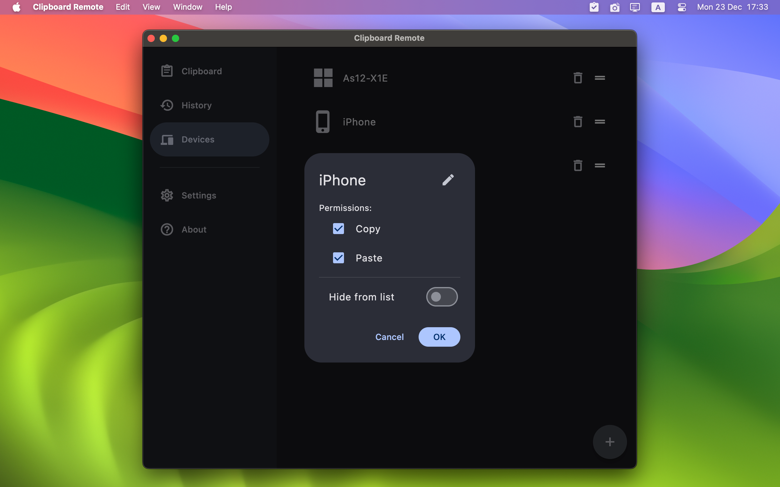Image resolution: width=780 pixels, height=487 pixels.
Task: Click the green full-screen window button
Action: click(x=175, y=38)
